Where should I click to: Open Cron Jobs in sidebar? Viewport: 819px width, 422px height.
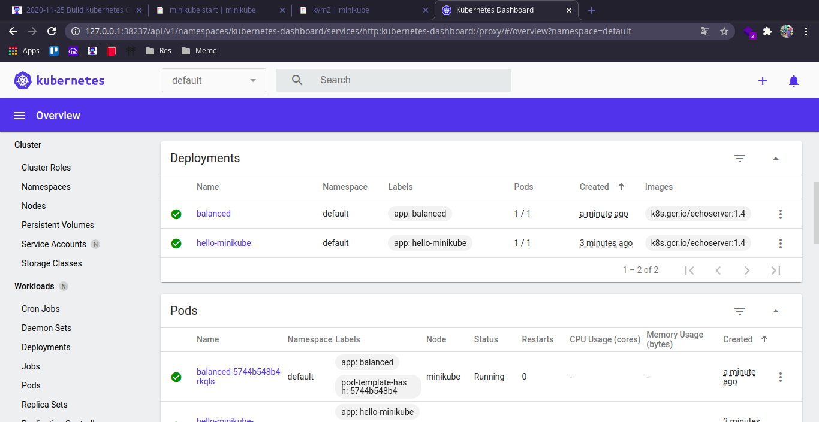(41, 309)
